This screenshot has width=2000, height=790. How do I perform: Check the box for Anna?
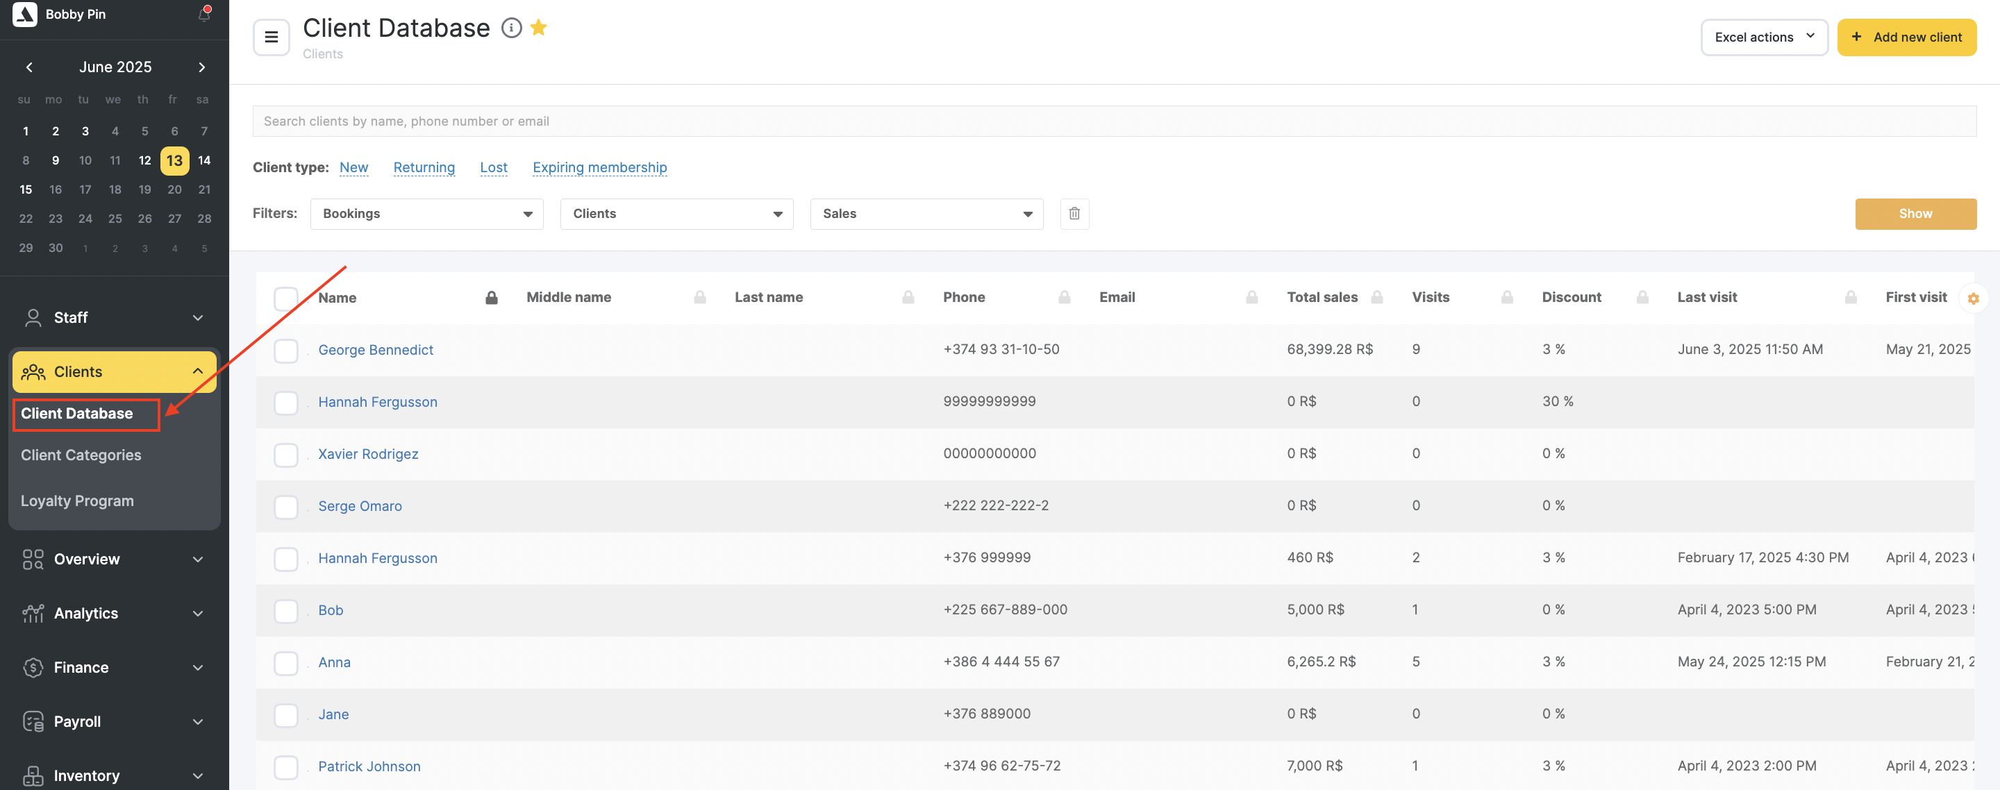285,663
